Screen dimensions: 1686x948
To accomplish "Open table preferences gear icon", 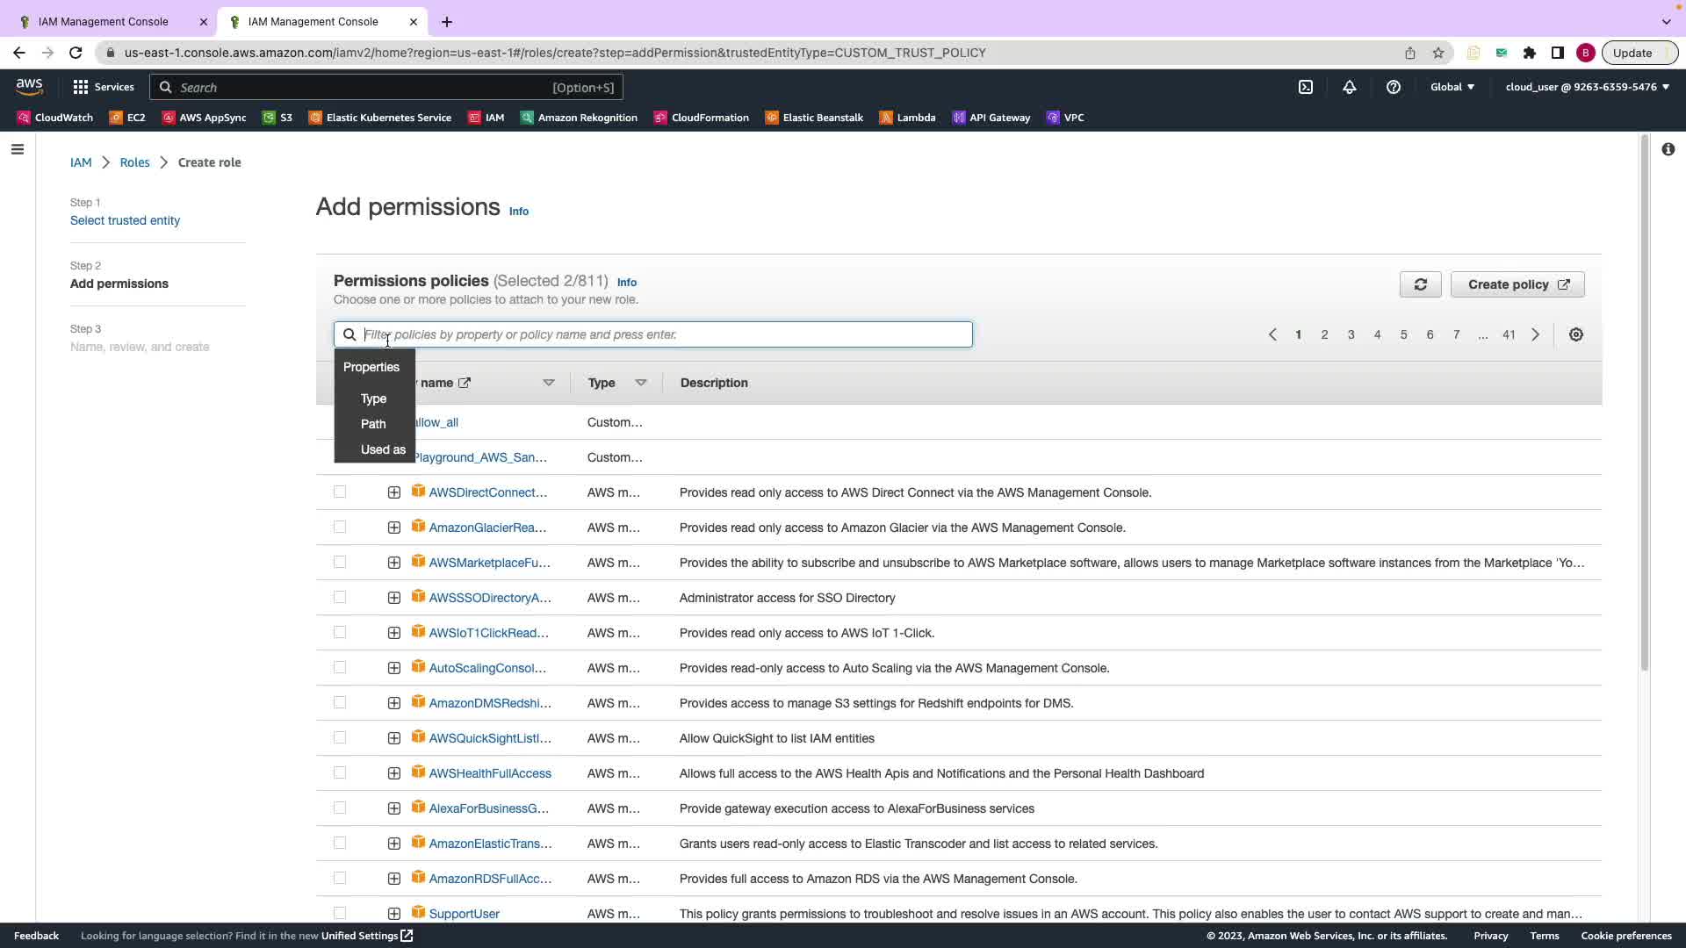I will 1575,334.
